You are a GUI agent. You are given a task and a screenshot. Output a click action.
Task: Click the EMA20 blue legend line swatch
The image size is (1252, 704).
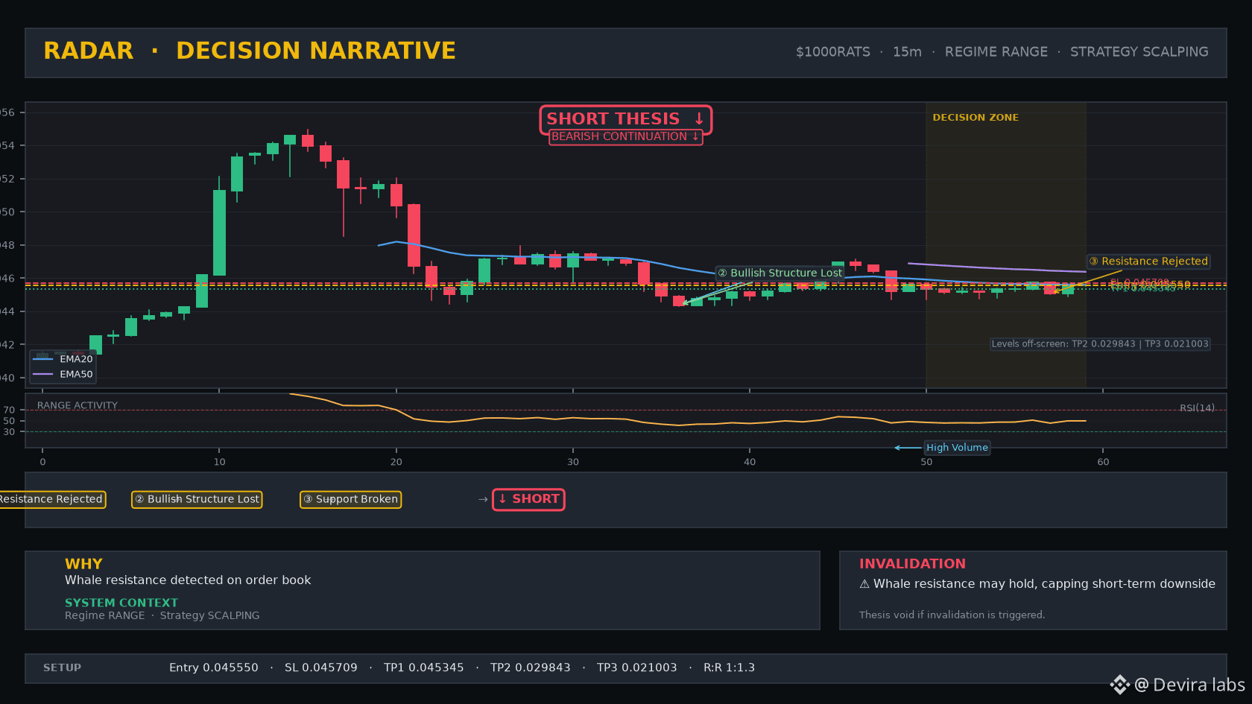coord(43,359)
